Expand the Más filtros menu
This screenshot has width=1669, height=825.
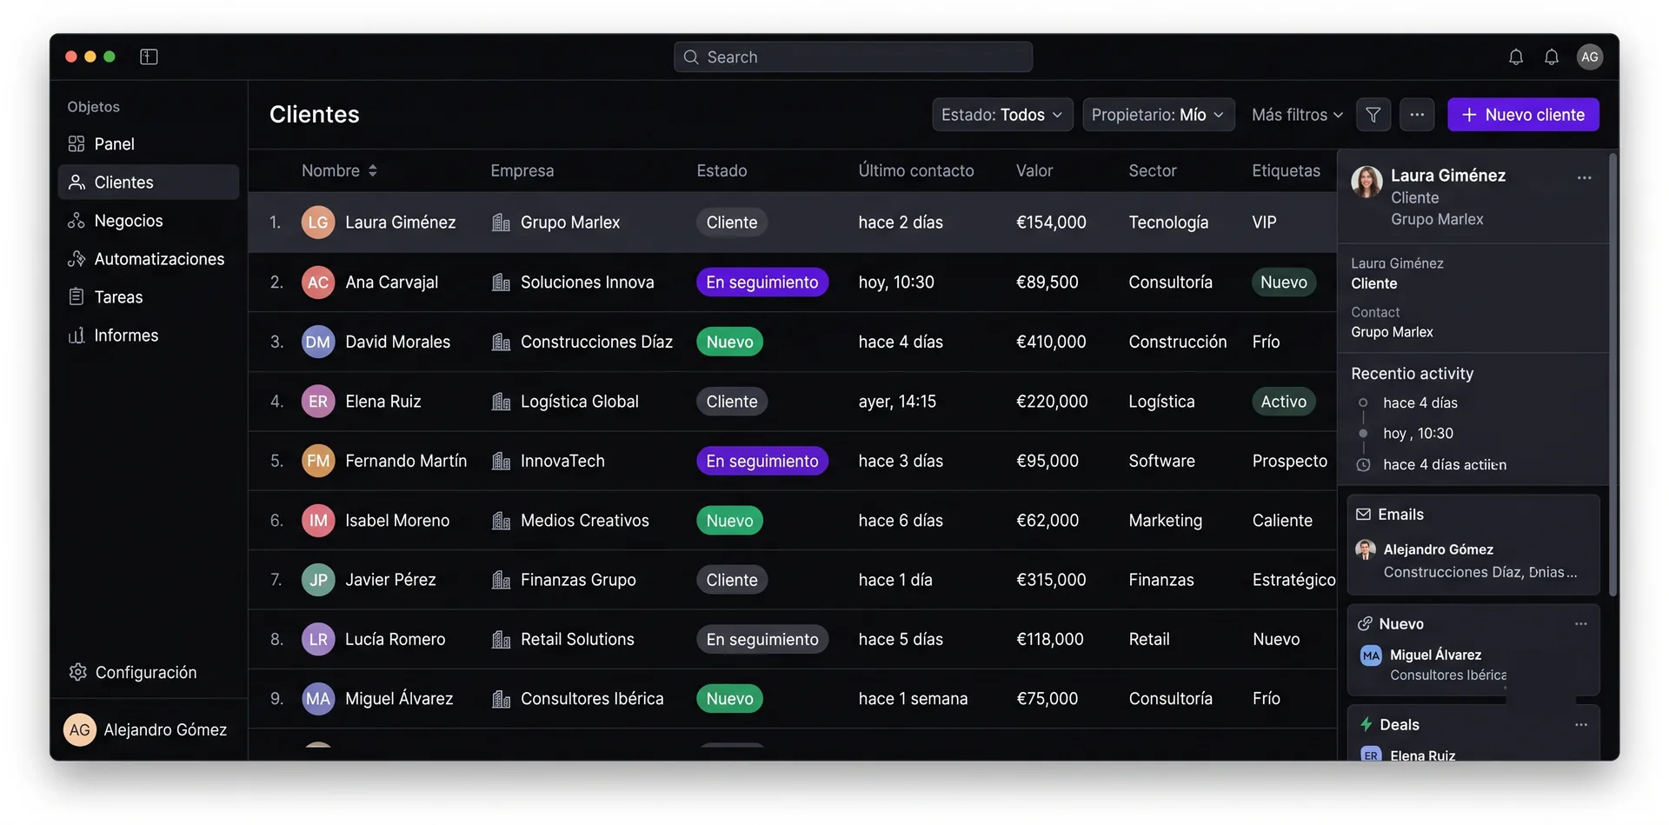click(x=1297, y=115)
